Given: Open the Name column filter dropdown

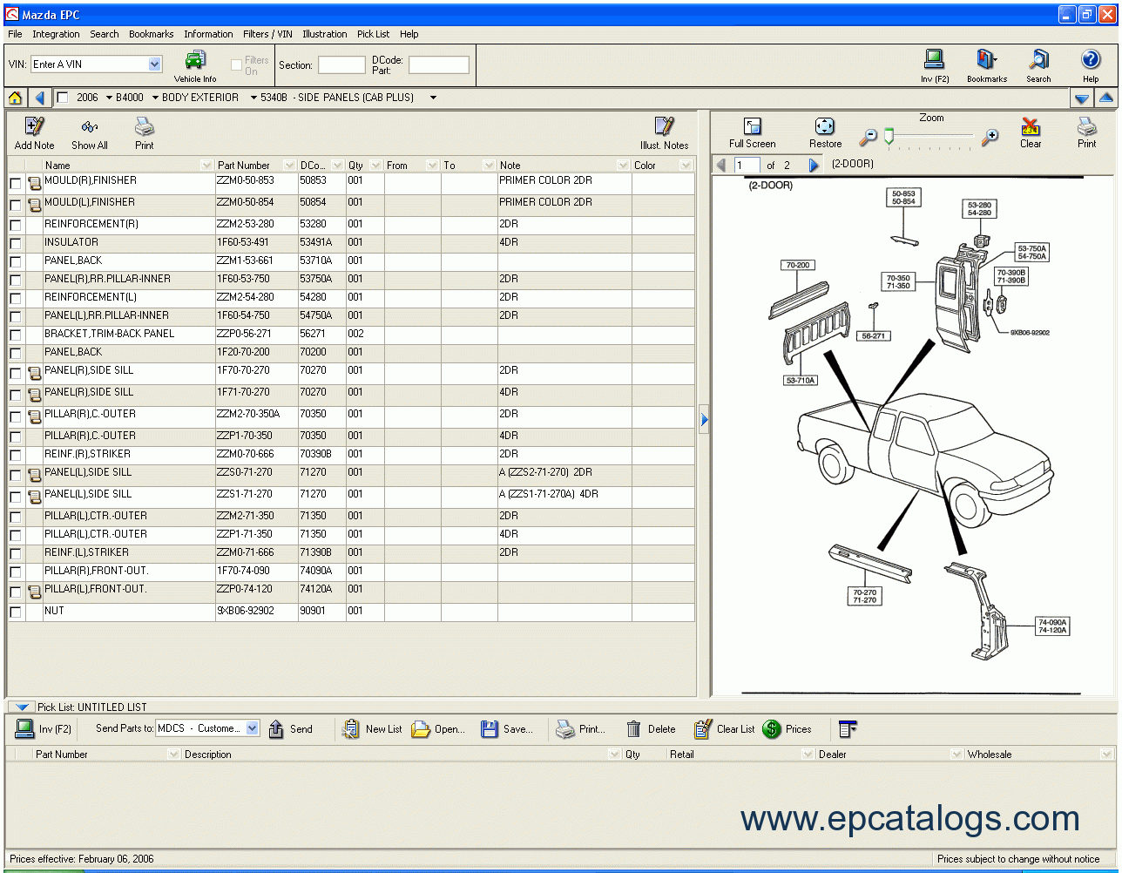Looking at the screenshot, I should pyautogui.click(x=206, y=166).
